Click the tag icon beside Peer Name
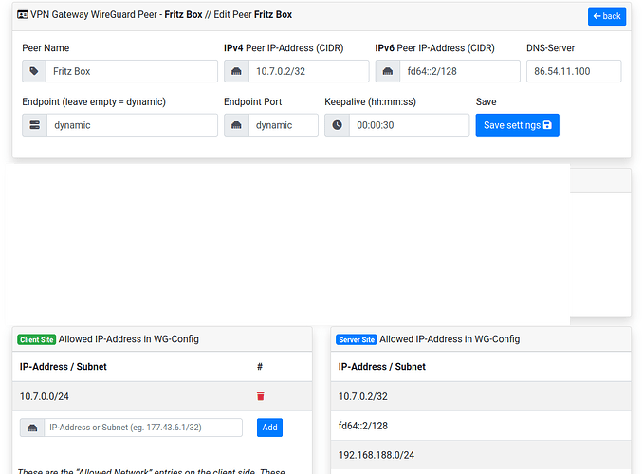The width and height of the screenshot is (643, 474). pyautogui.click(x=35, y=71)
